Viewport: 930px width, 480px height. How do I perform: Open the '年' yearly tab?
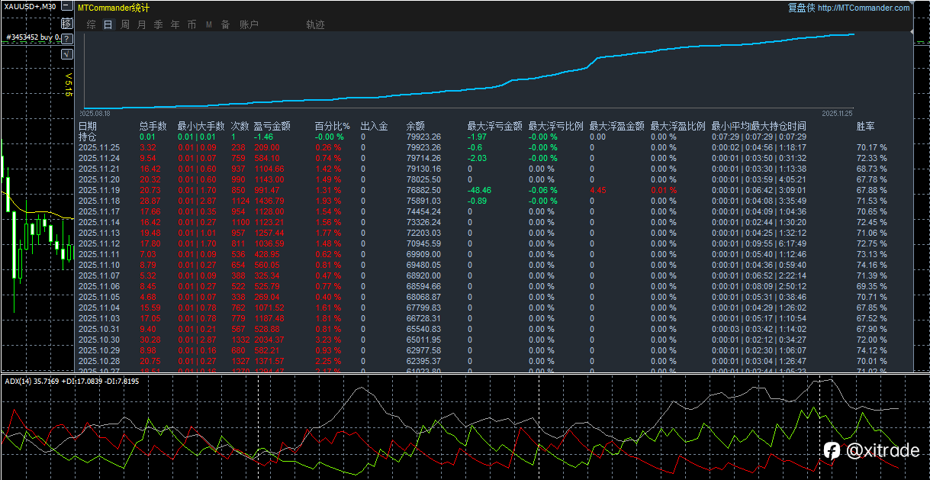tap(175, 24)
